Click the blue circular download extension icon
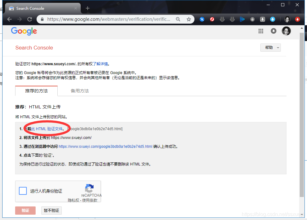 (x=273, y=19)
